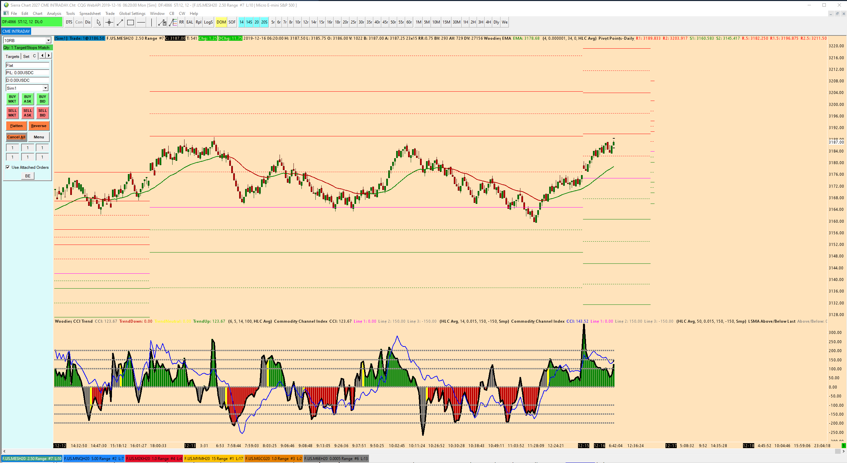Activate the chart values crosshair tool

point(109,22)
